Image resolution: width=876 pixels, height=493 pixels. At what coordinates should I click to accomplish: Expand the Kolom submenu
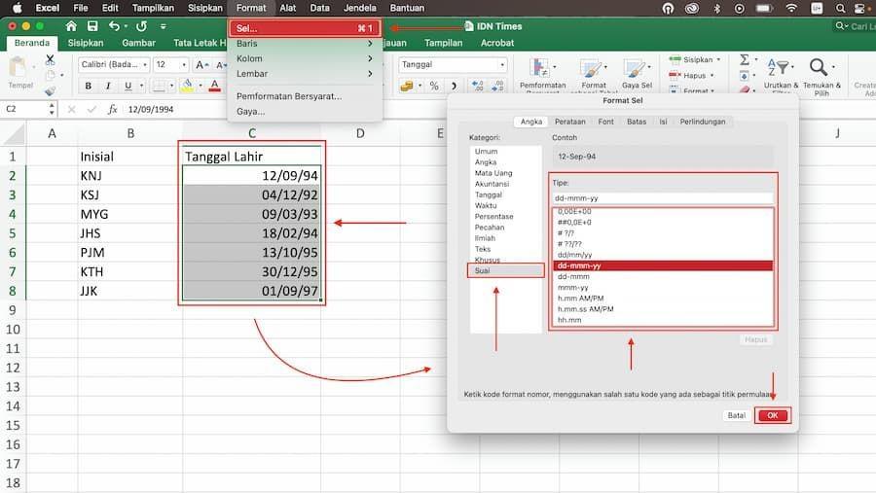click(x=305, y=58)
